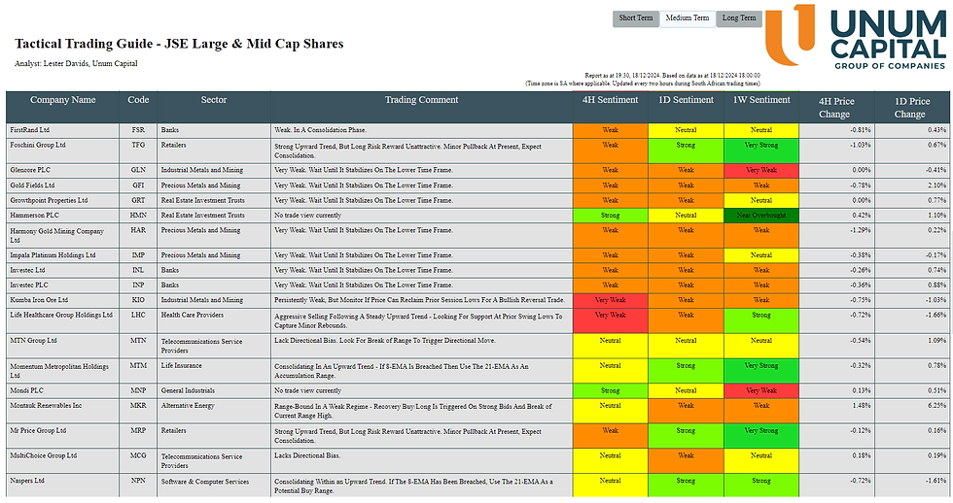Image resolution: width=953 pixels, height=503 pixels.
Task: Select Momentum Metropolitan Holdings name
Action: tap(59, 371)
